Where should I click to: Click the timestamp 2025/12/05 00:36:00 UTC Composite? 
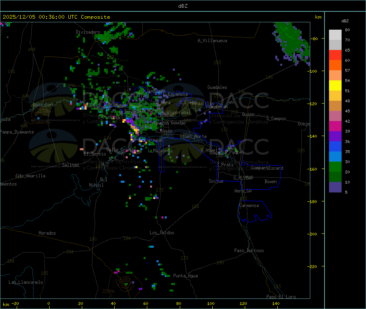[56, 17]
